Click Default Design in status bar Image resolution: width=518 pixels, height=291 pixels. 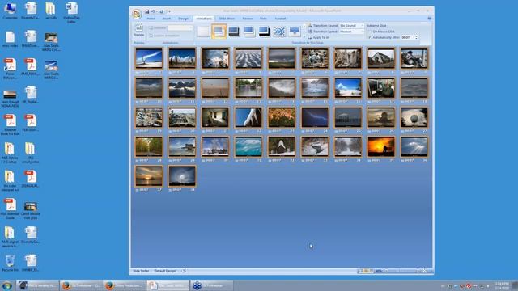[x=165, y=271]
